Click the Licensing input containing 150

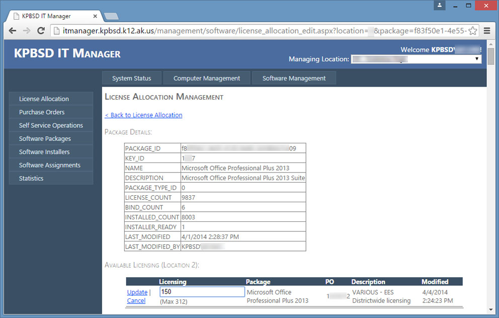point(202,291)
